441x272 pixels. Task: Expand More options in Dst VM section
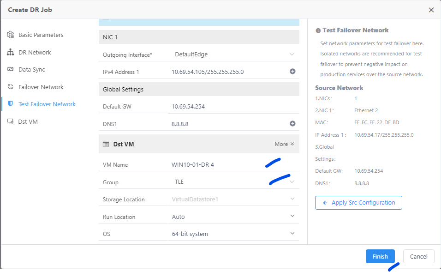[x=284, y=144]
